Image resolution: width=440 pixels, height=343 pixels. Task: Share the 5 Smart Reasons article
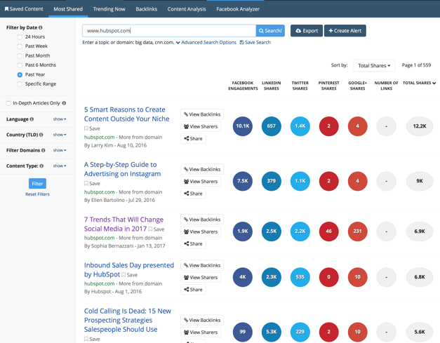193,139
